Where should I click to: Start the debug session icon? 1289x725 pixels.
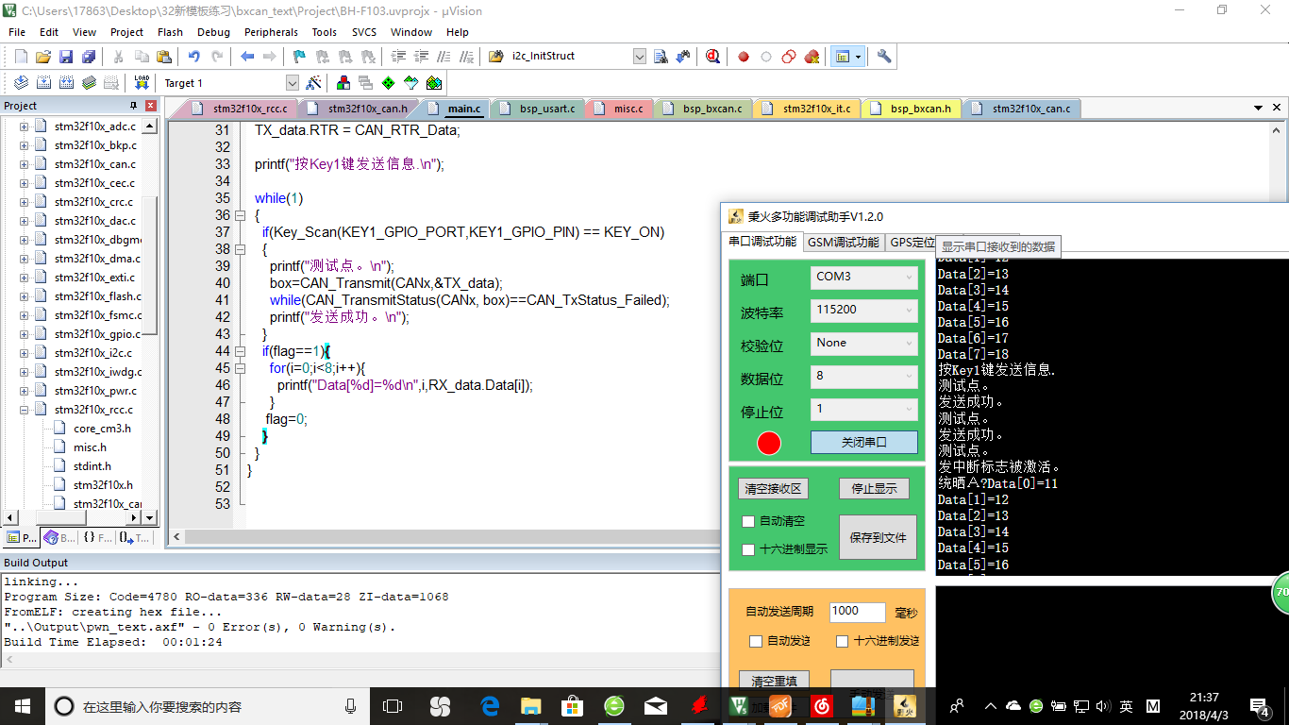(x=712, y=57)
